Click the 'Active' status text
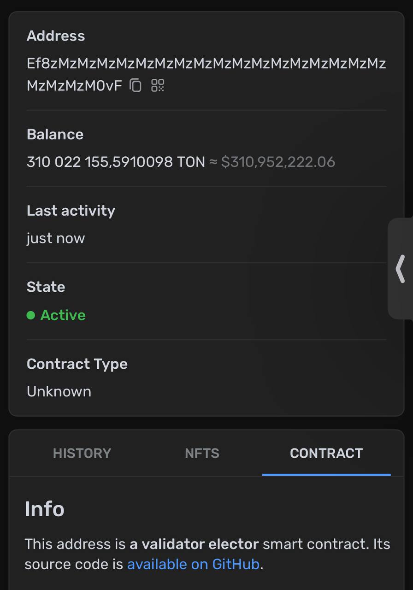 [63, 315]
